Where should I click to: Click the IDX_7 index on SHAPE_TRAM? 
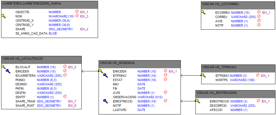coord(72,101)
